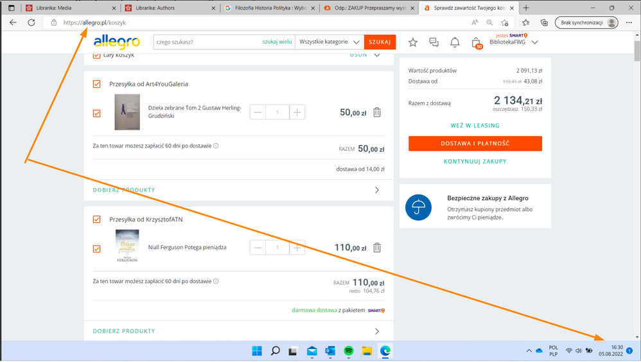Click DOBIERZ PRODUKTY under KrzysztofATN shipment
641x362 pixels.
pyautogui.click(x=124, y=331)
